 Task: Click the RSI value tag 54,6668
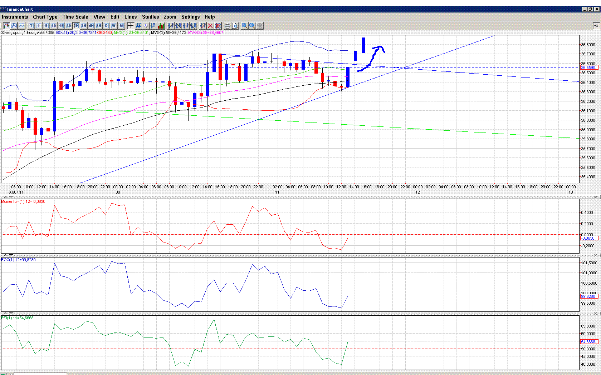tap(588, 342)
